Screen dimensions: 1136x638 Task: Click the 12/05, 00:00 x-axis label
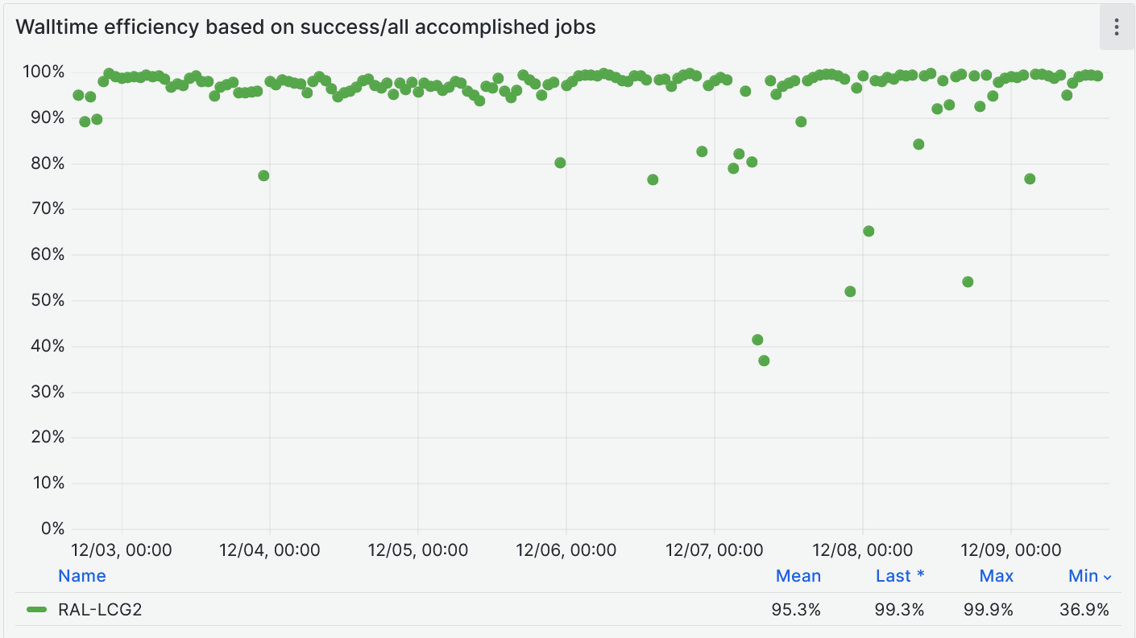coord(417,550)
